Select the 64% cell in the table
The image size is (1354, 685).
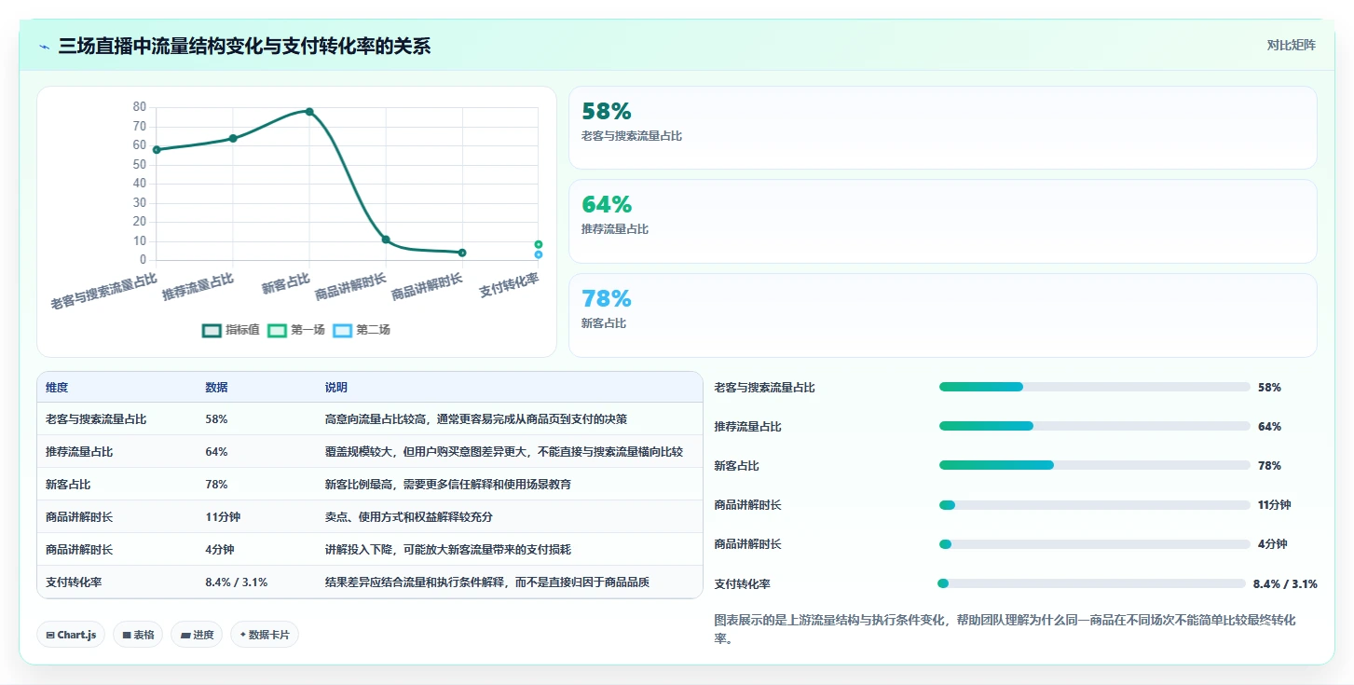click(x=216, y=452)
